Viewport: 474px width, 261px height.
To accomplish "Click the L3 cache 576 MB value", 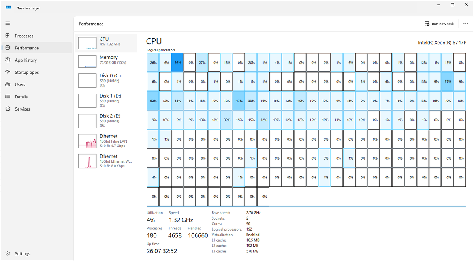I will [x=252, y=251].
